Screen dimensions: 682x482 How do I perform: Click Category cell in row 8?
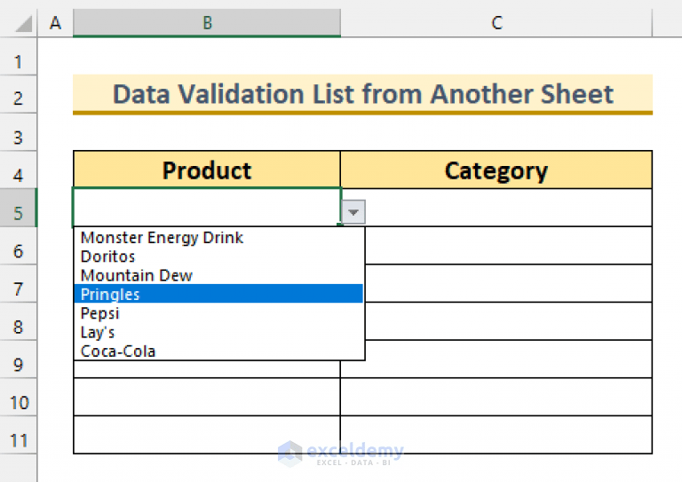[x=508, y=321]
